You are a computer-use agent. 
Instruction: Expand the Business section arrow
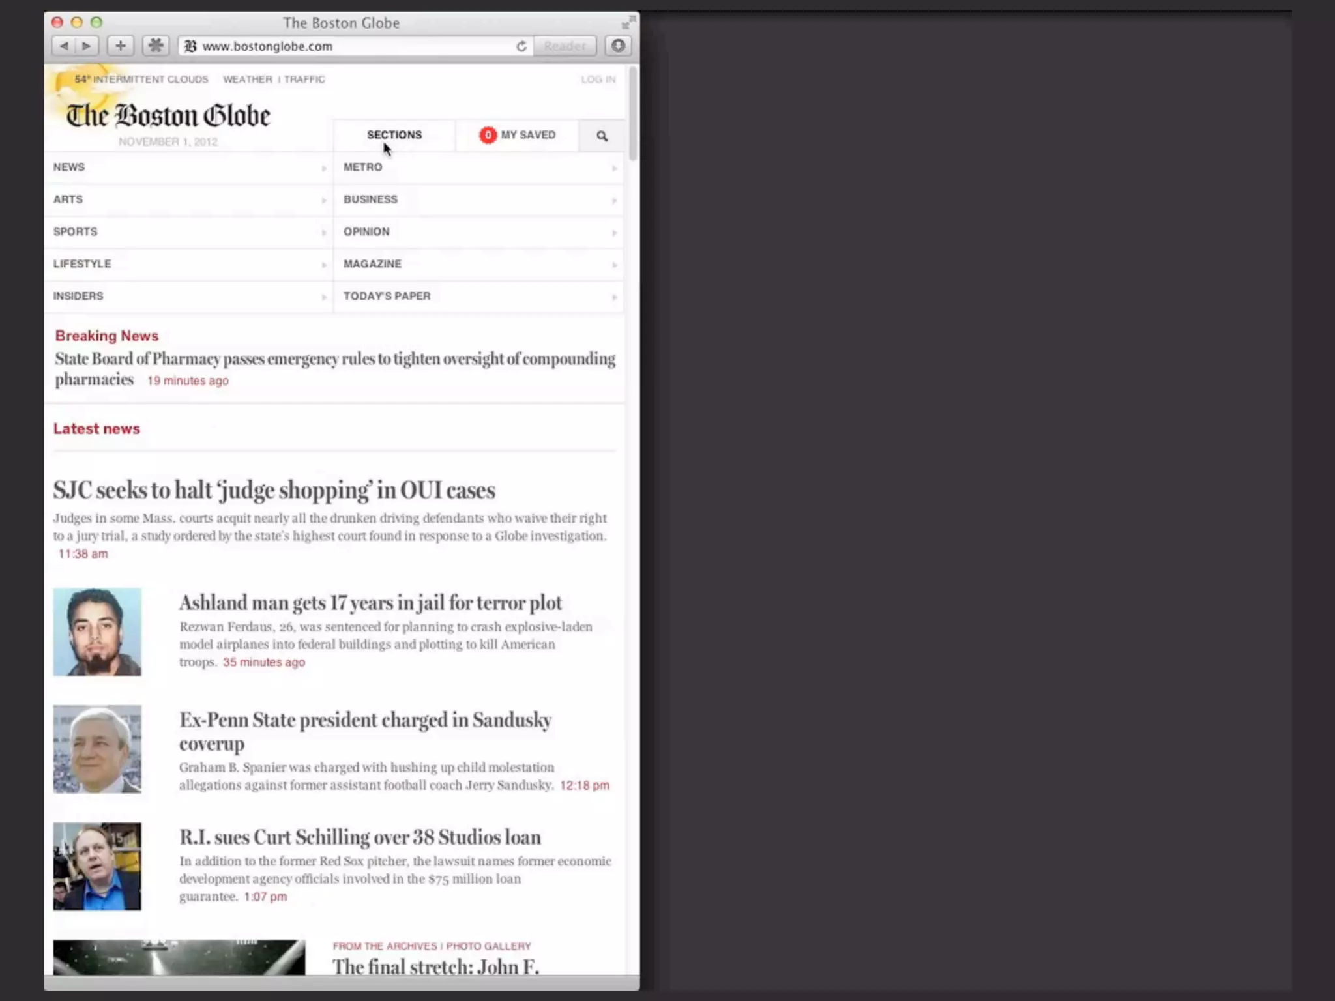point(613,200)
